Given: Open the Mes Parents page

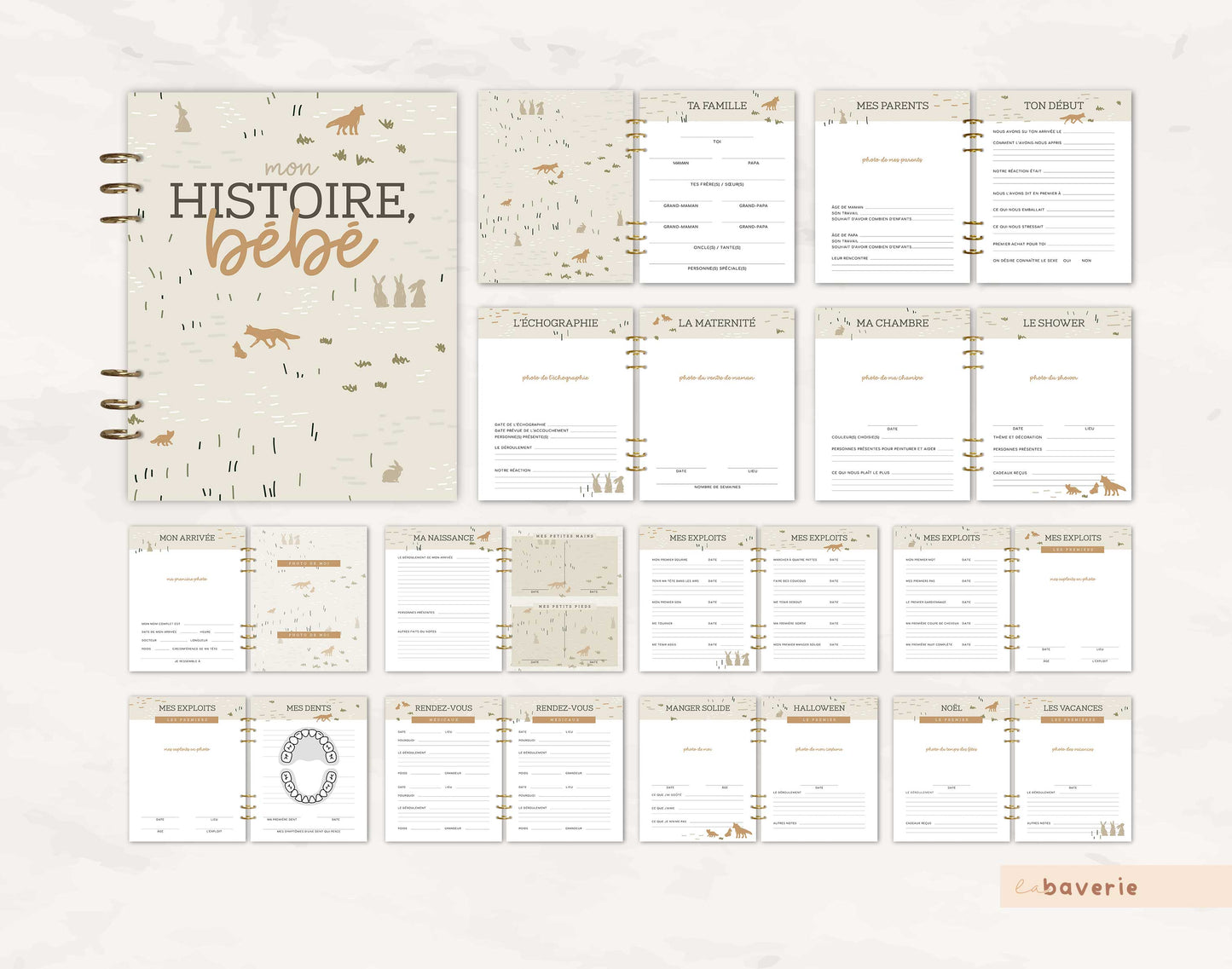Looking at the screenshot, I should [892, 187].
